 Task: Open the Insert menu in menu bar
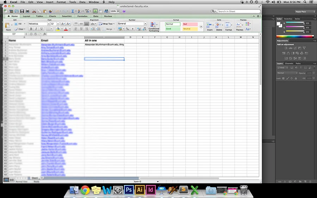tap(50, 2)
